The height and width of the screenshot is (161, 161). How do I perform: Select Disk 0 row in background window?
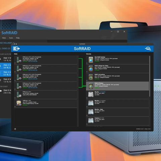(x=6, y=92)
